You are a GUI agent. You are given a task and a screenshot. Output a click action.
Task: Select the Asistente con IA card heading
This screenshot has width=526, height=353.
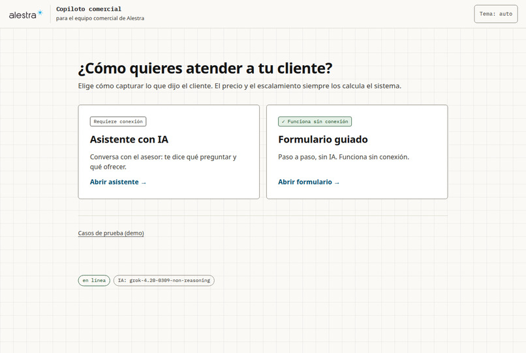coord(129,139)
